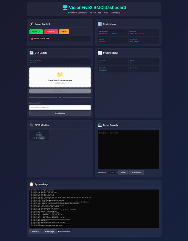Click the monitor icon in dashboard title
The image size is (188, 241).
65,7
